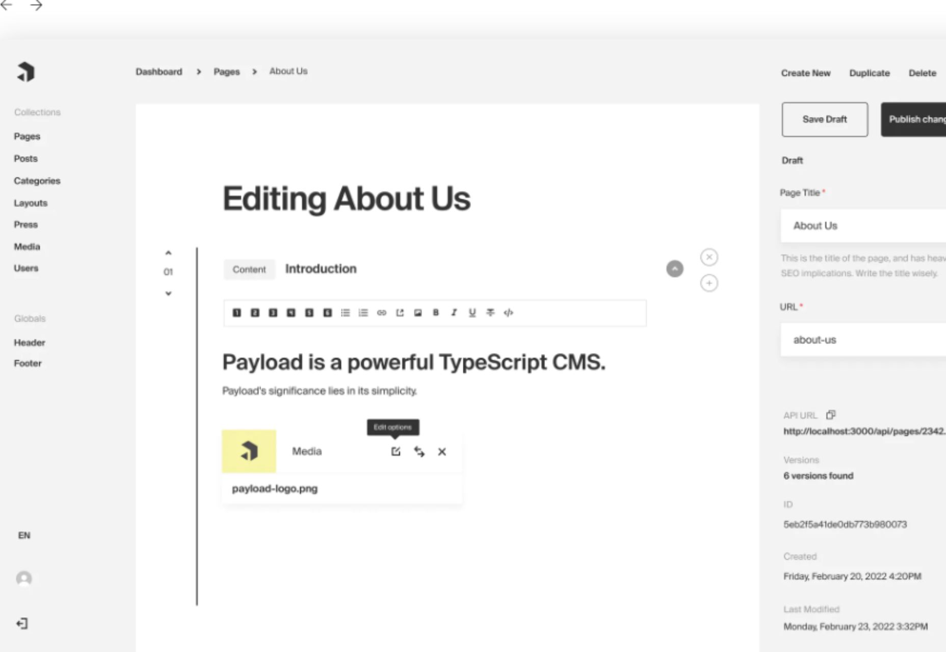Go back with browser back arrow

tap(6, 6)
